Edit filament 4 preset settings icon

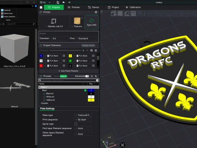click(93, 61)
